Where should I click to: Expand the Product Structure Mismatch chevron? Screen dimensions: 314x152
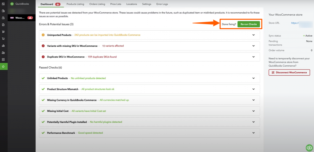tap(254, 89)
